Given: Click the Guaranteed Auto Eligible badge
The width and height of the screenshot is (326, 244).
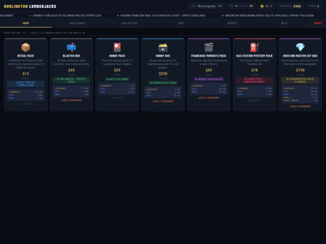Looking at the screenshot, I should coord(300,80).
